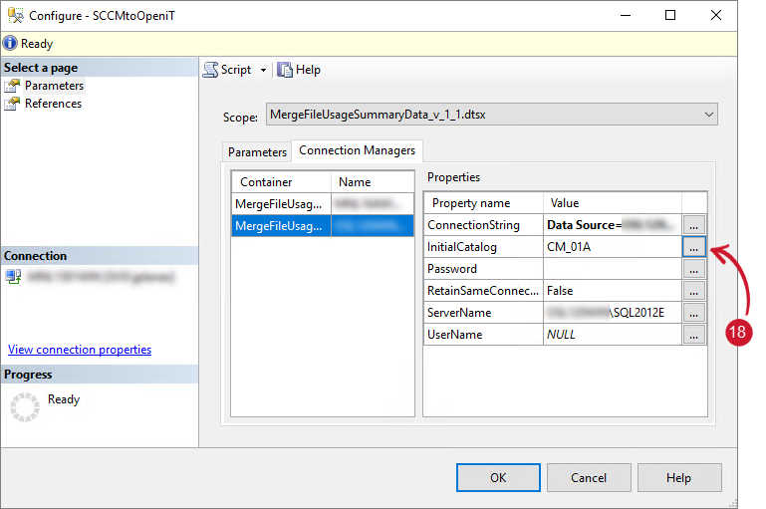Switch to the Parameters tab
Screen dimensions: 766x509
click(x=257, y=152)
